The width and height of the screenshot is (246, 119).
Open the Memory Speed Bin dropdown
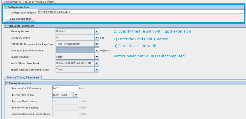tap(76, 95)
